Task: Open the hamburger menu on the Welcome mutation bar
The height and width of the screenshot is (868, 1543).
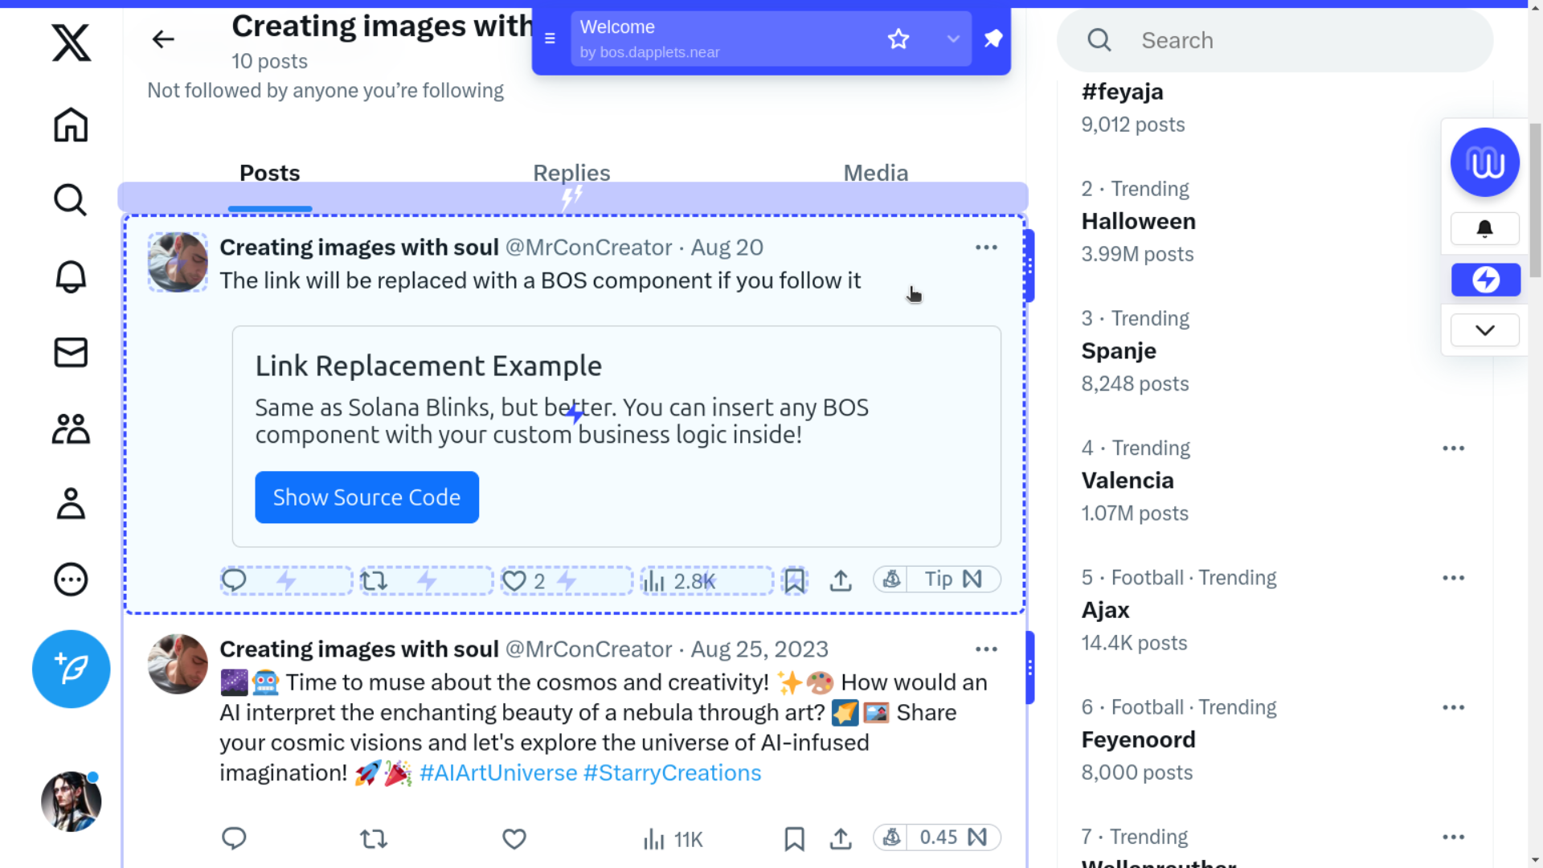Action: point(550,38)
